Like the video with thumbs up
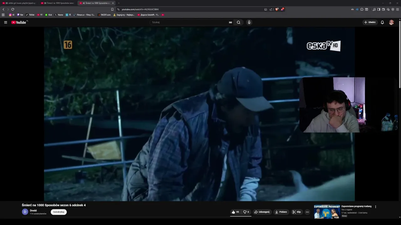The image size is (401, 225). [235, 212]
